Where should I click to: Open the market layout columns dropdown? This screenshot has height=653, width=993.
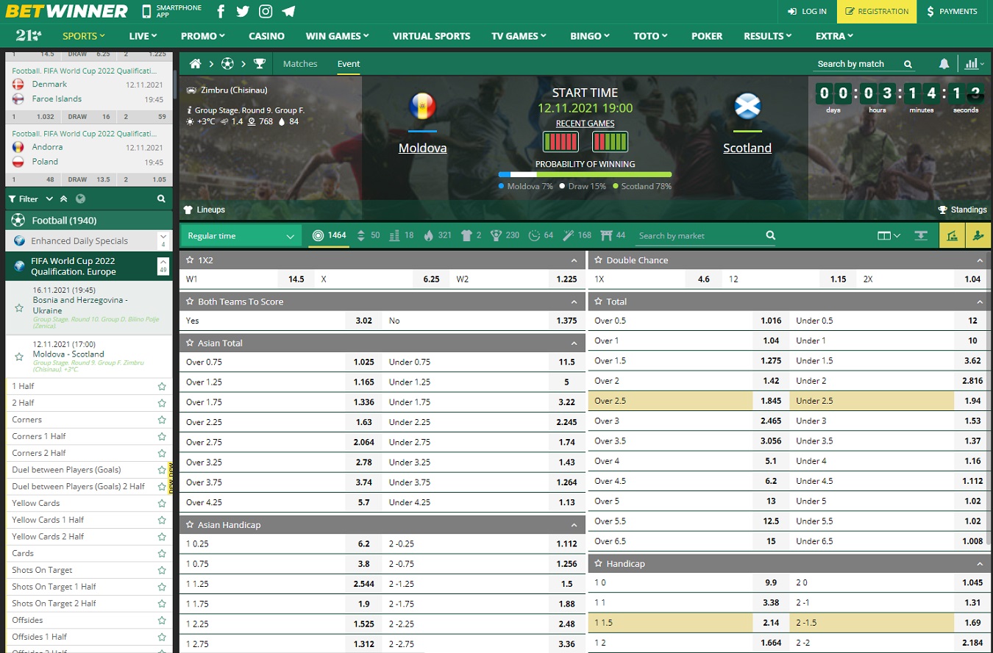pyautogui.click(x=889, y=236)
